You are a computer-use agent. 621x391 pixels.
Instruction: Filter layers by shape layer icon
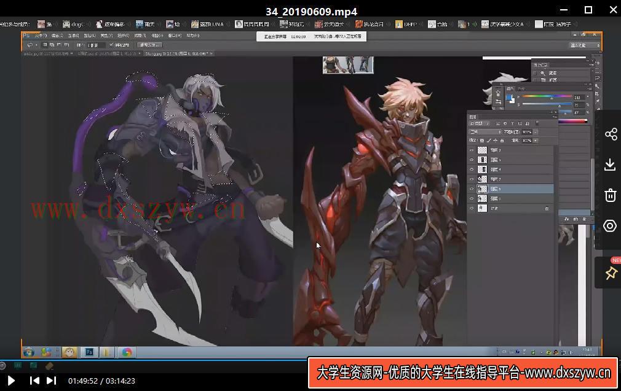pos(520,124)
